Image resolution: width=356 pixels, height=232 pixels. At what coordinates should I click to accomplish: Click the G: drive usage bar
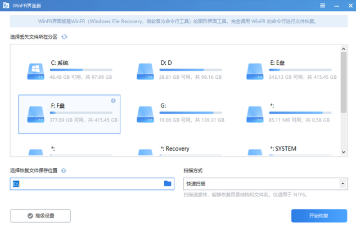point(191,113)
